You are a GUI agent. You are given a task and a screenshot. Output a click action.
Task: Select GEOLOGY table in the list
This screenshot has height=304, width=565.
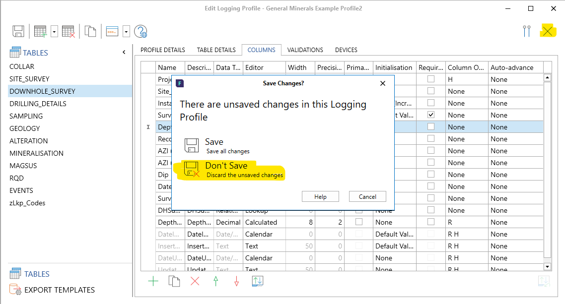[x=25, y=128]
